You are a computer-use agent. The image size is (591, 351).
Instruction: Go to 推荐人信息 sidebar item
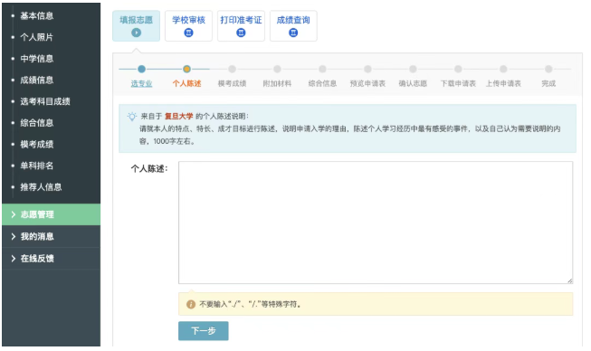coord(41,187)
